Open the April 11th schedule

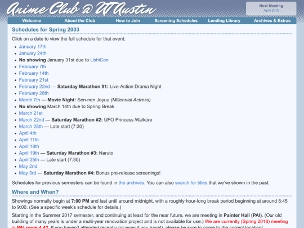[x=29, y=140]
